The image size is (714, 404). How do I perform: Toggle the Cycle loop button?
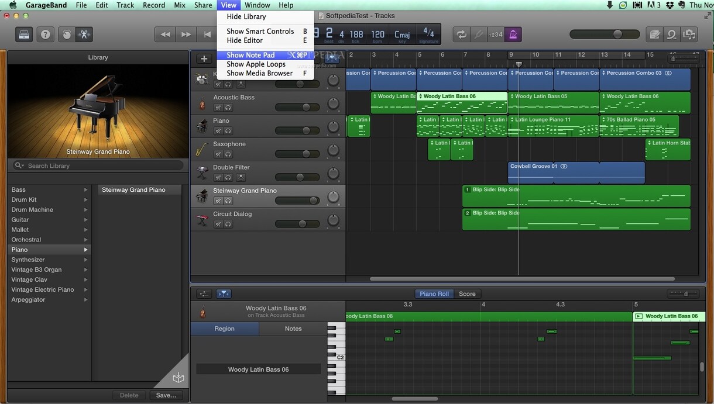coord(462,34)
